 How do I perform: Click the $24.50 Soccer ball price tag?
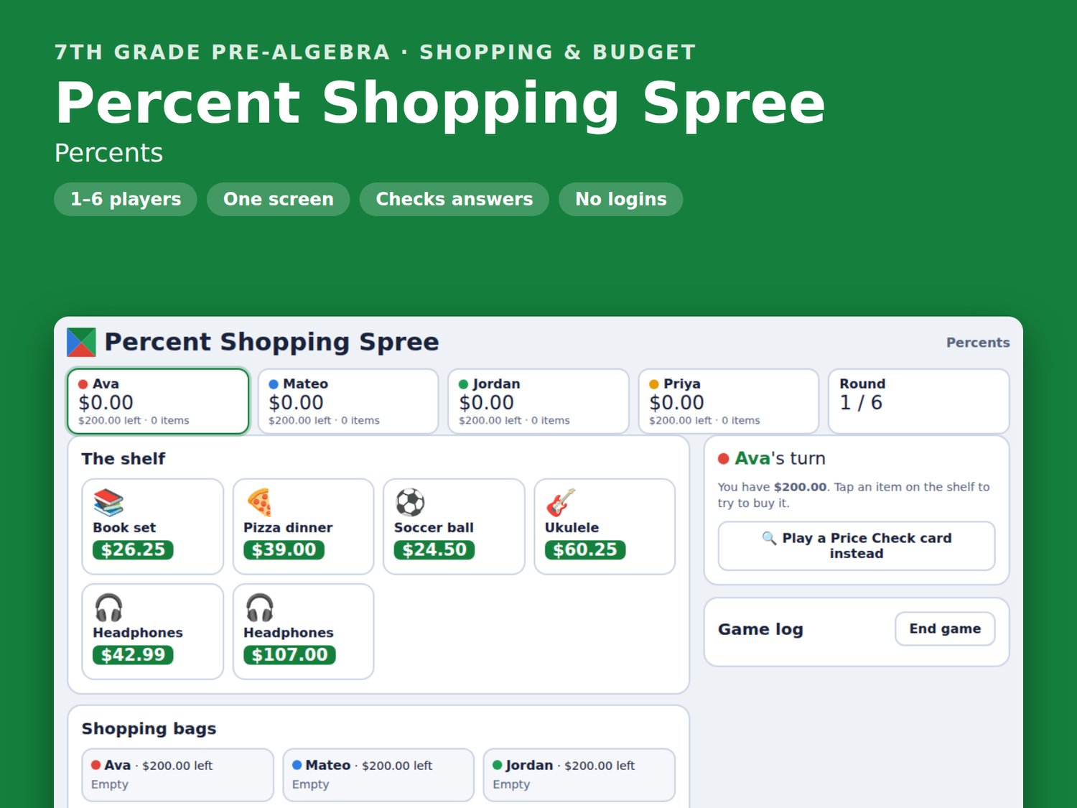[434, 550]
